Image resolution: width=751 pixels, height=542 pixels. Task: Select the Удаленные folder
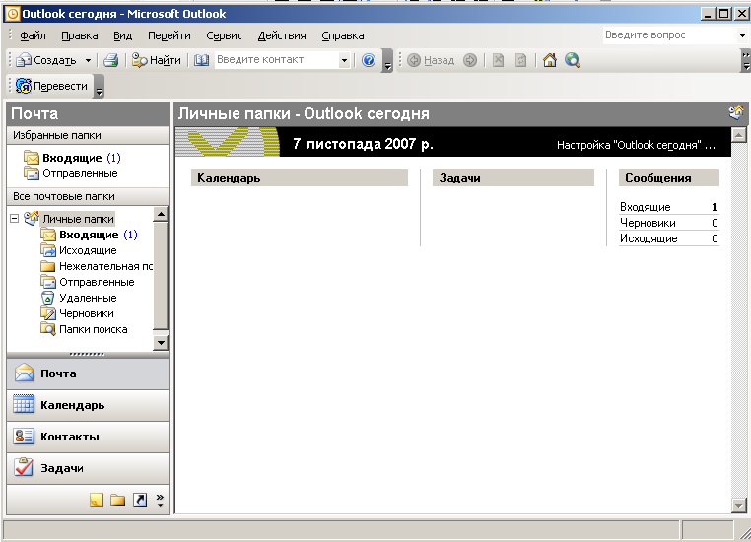[79, 298]
